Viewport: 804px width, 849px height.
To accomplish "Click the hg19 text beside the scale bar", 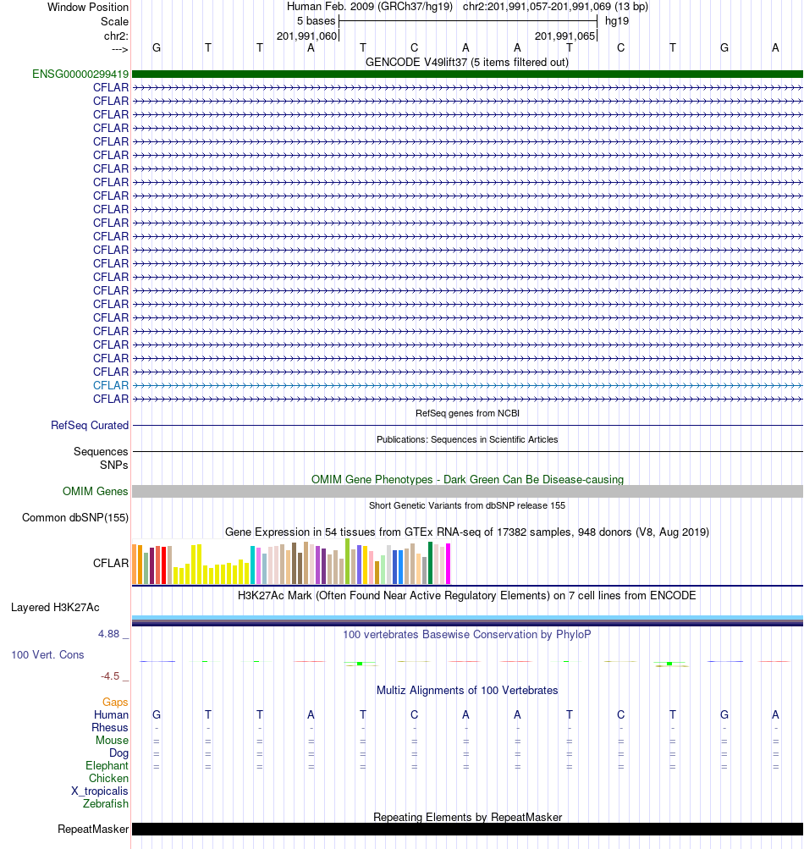I will (x=617, y=20).
